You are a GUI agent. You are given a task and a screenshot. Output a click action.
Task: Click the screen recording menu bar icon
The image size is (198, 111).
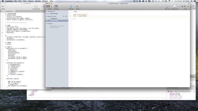tap(134, 1)
